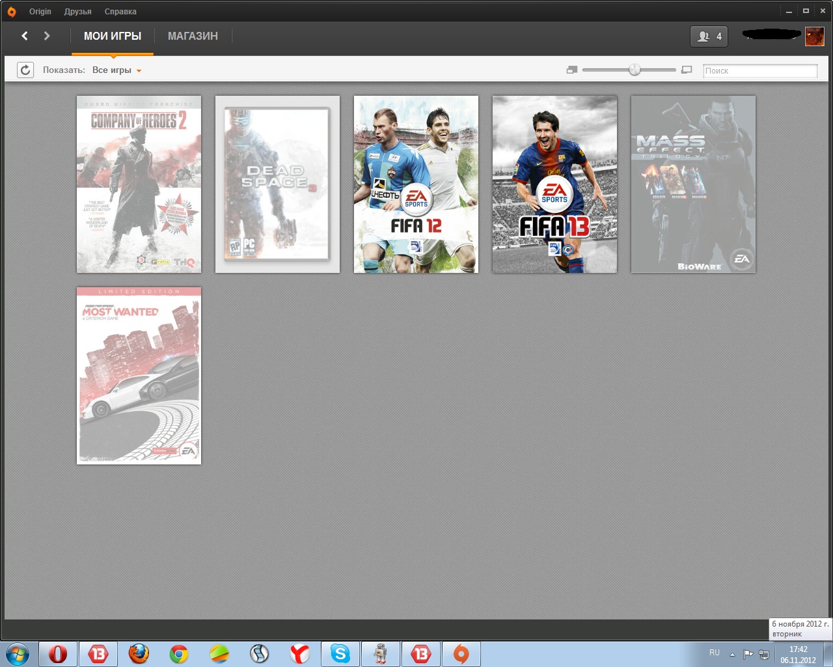Select Company of Heroes 2 cover
Screen dimensions: 833x667
[139, 184]
